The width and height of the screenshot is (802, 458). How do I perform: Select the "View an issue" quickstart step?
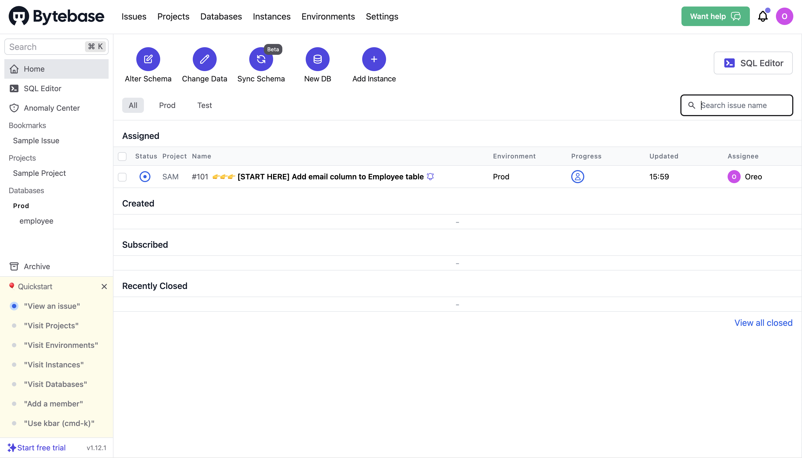pyautogui.click(x=51, y=306)
